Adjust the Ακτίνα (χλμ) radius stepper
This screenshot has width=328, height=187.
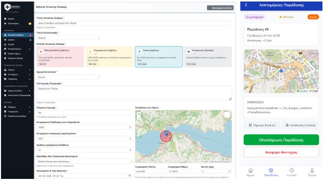[x=229, y=171]
